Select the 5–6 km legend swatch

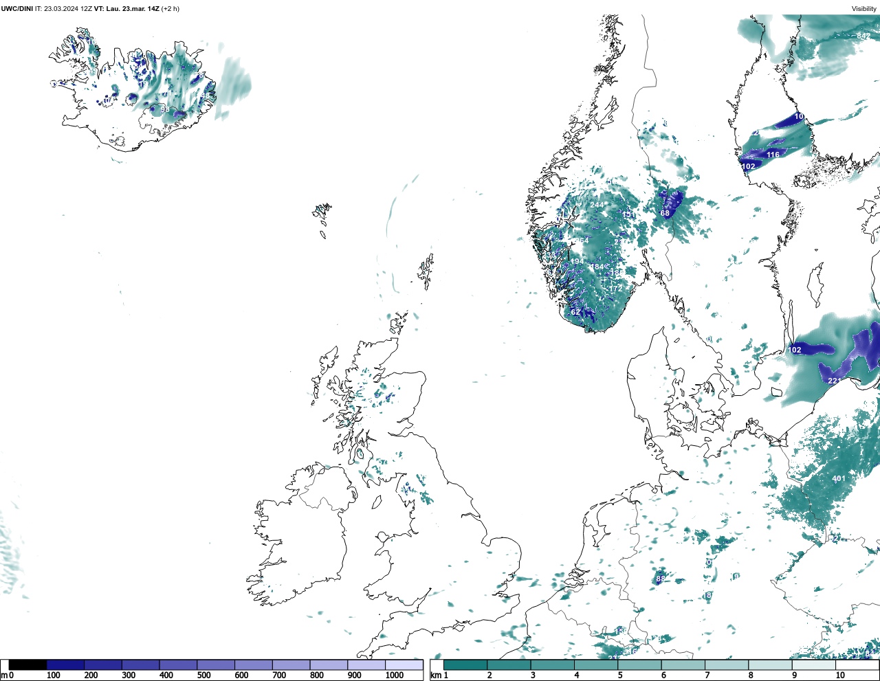(639, 665)
